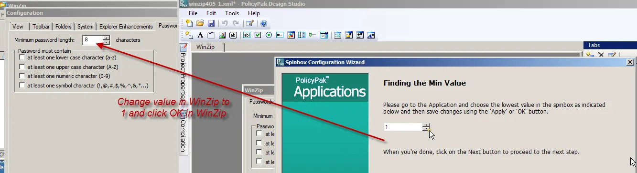Switch to View tab in WinZip Configuration
637x173 pixels.
click(18, 27)
